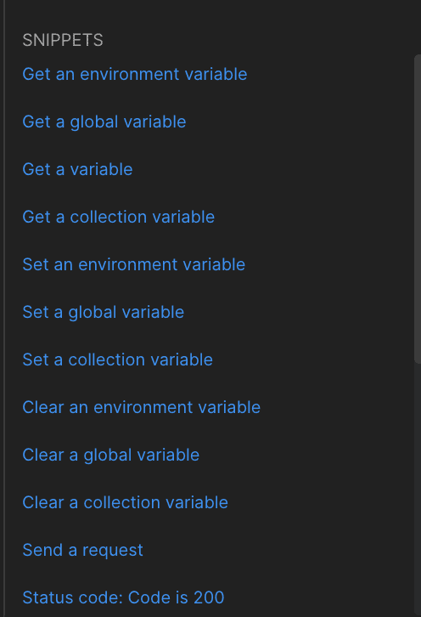Click the SNIPPETS section heading

click(x=63, y=40)
